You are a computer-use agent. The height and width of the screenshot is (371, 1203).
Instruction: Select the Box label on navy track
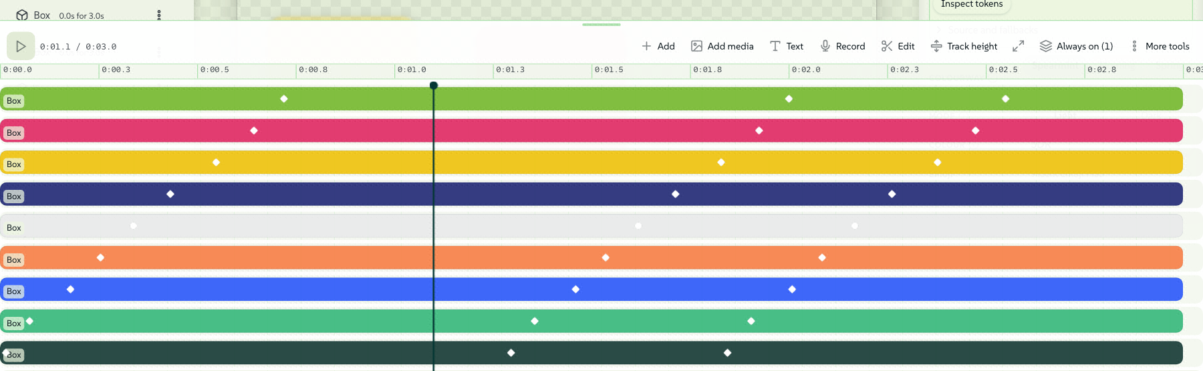tap(14, 197)
